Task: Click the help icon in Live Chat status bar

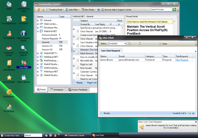Action: click(x=193, y=113)
